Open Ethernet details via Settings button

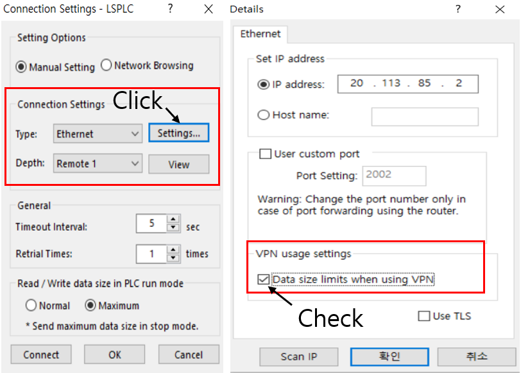pyautogui.click(x=178, y=133)
